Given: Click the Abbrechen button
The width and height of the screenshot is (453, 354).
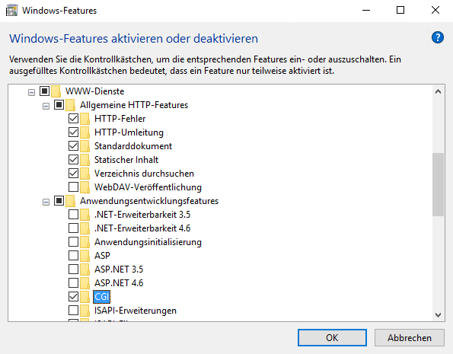Looking at the screenshot, I should coord(410,337).
